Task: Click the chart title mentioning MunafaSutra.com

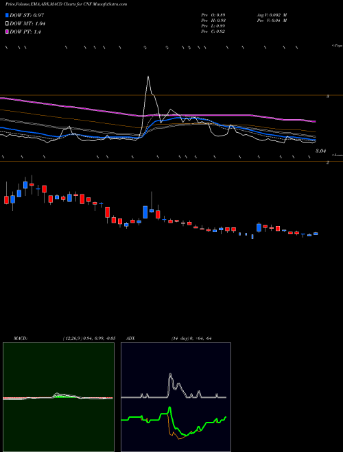Action: (66, 4)
